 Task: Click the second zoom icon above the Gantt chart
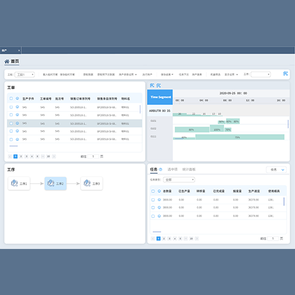[x=159, y=86]
